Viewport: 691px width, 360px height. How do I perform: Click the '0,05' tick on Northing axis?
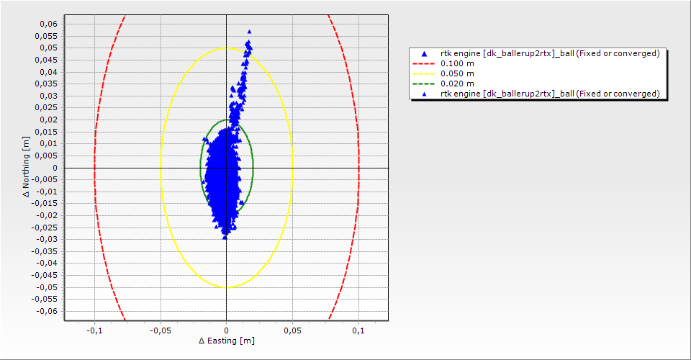click(x=48, y=48)
